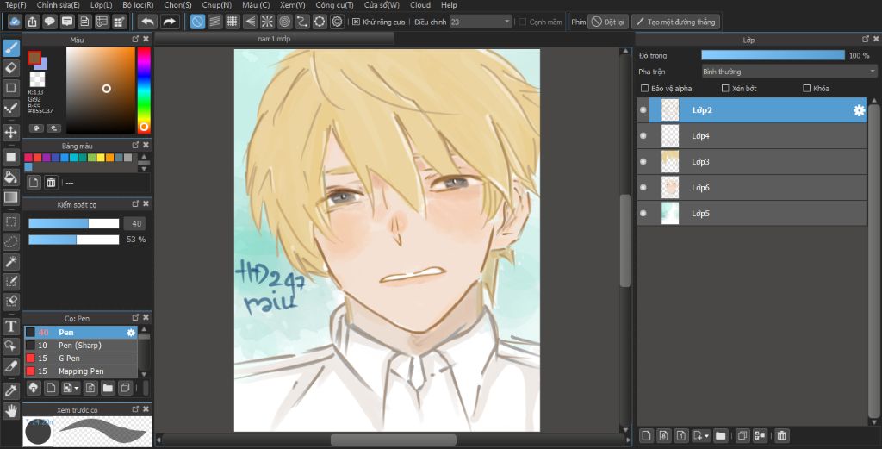Click the rainbow hue strip
Image resolution: width=882 pixels, height=449 pixels.
(x=144, y=90)
